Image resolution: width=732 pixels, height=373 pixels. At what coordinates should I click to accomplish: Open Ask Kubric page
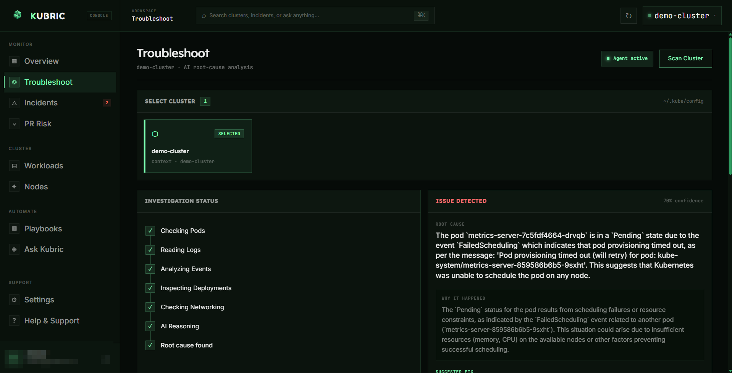[60, 249]
